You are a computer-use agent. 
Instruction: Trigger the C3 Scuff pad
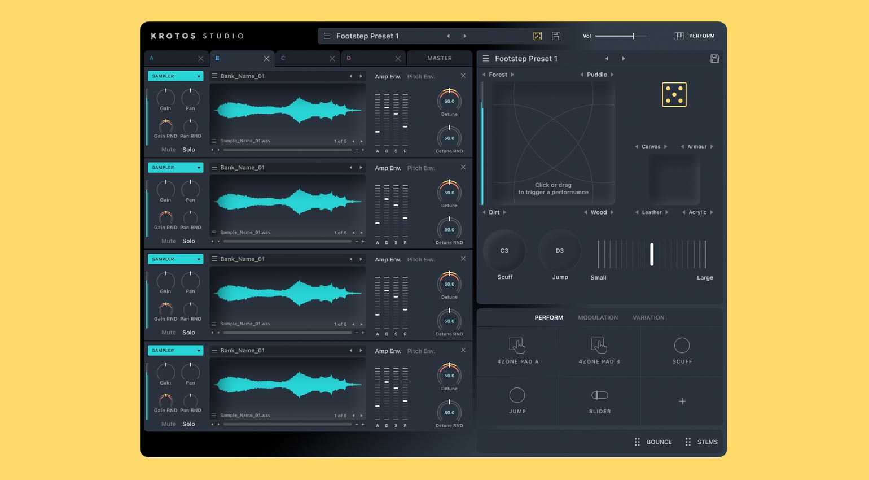(504, 251)
